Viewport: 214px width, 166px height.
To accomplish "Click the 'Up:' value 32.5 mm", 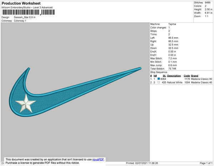I will point(173,45).
